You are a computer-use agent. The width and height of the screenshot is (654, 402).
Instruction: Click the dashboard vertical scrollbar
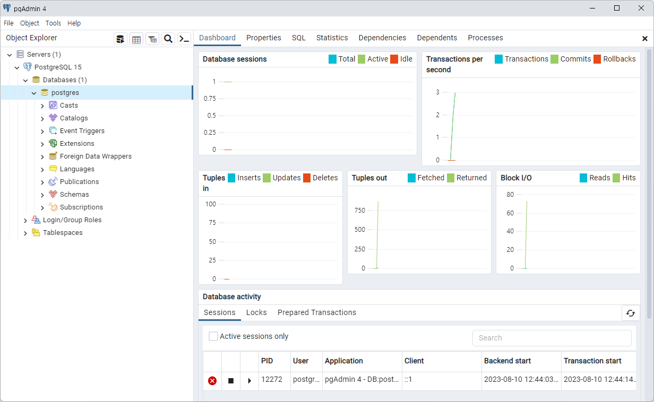[x=649, y=183]
